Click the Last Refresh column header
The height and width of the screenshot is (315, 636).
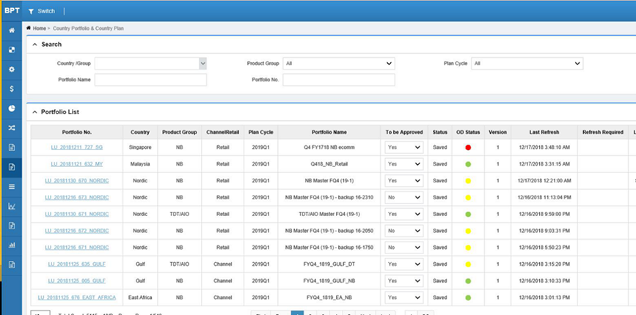point(544,132)
